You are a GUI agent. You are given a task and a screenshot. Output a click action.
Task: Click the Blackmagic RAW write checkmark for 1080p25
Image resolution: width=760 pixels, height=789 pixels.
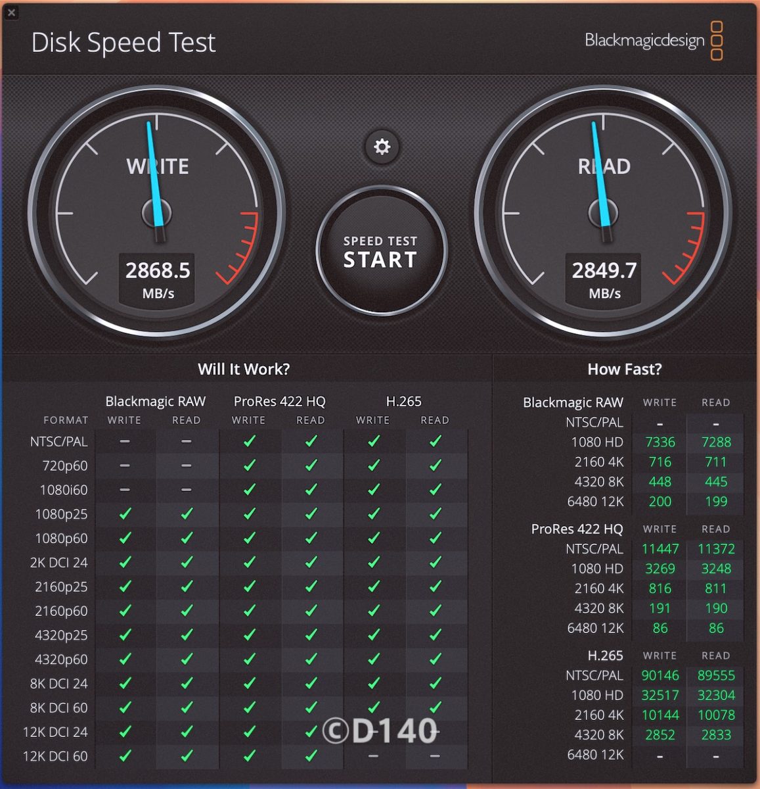point(125,514)
